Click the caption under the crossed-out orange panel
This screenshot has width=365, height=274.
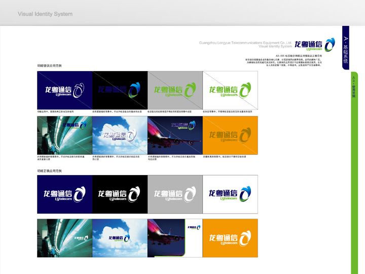[225, 157]
